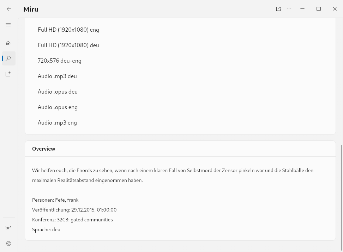Image resolution: width=343 pixels, height=252 pixels.
Task: Play Audio .opus eng entry
Action: click(x=180, y=107)
